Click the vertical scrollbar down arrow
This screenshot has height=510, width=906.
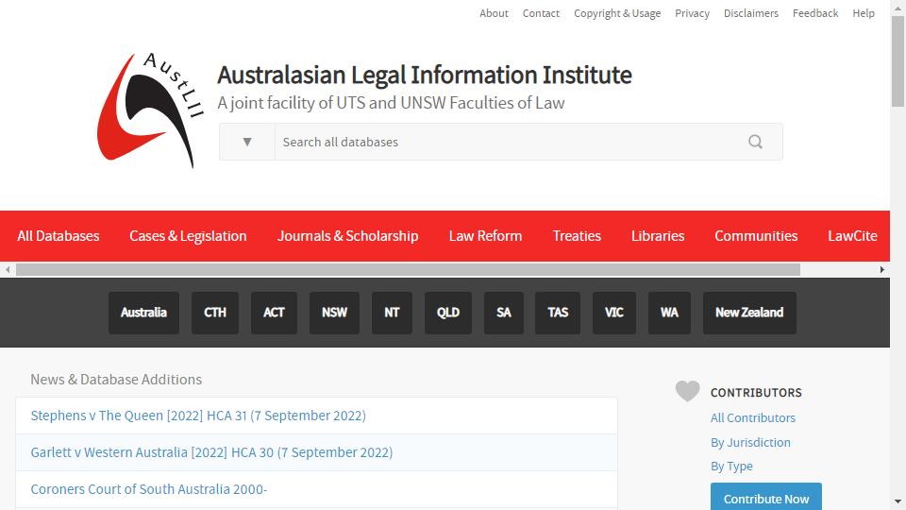(898, 501)
